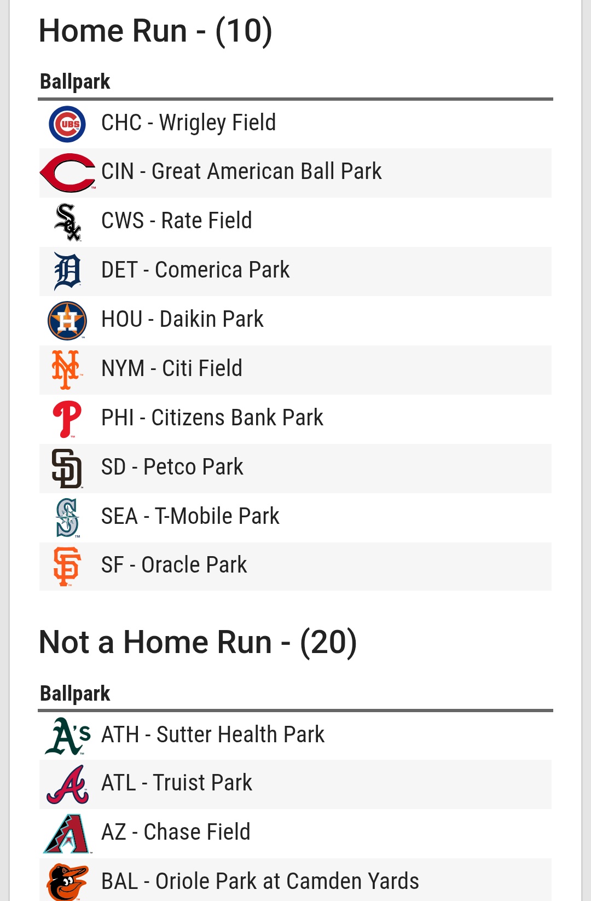Screen dimensions: 591x901
Task: Click the Mariners S logo icon
Action: click(x=67, y=518)
